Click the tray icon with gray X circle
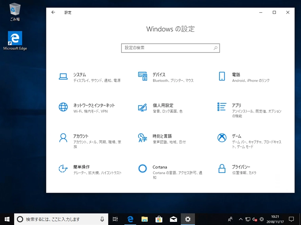Viewport: 301px width, 225px height. [261, 219]
